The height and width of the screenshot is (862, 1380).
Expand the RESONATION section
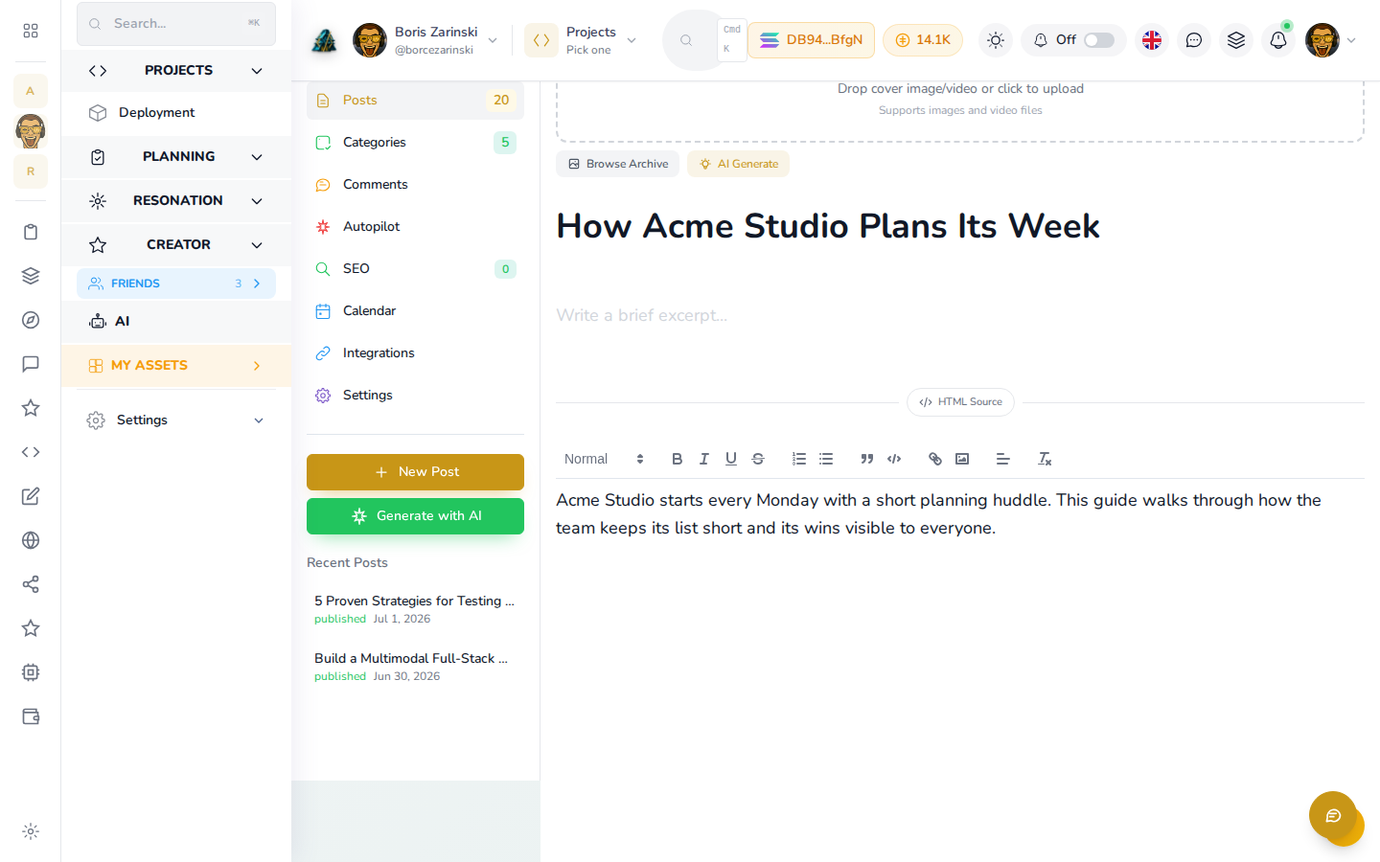(176, 201)
